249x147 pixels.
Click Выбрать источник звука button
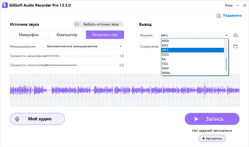point(98,24)
